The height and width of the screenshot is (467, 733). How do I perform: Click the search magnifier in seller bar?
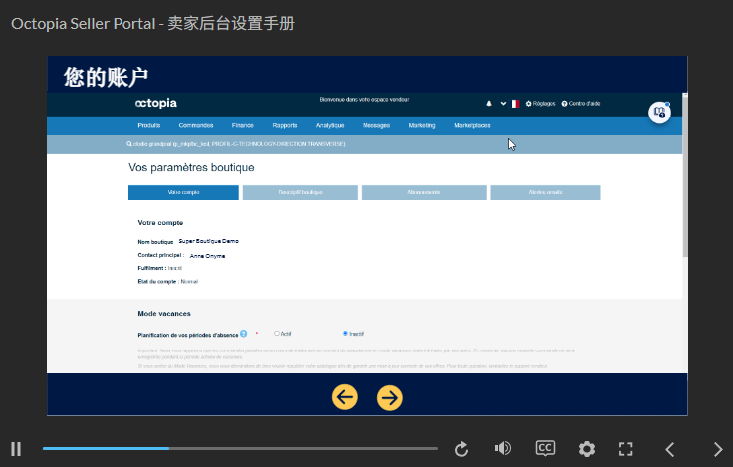point(129,144)
